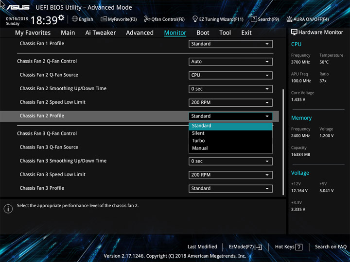Open the Ai Tweaker tab

101,33
